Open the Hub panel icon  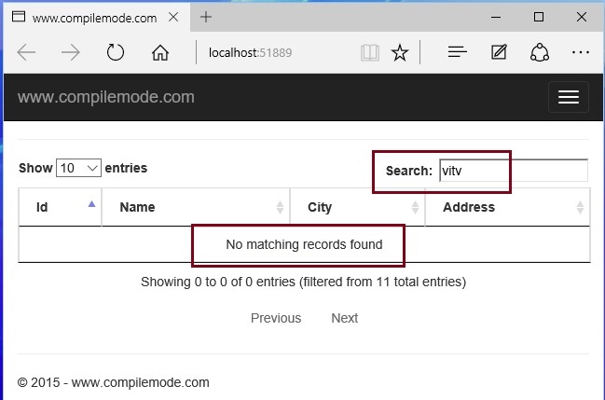point(457,52)
